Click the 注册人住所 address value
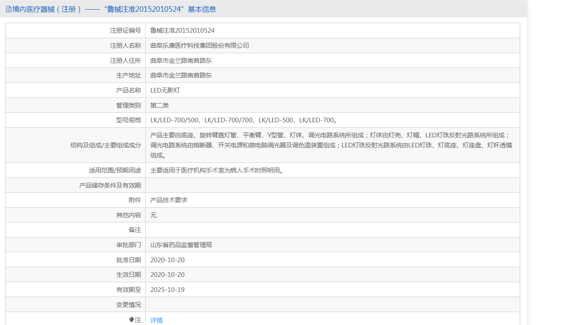 (181, 60)
